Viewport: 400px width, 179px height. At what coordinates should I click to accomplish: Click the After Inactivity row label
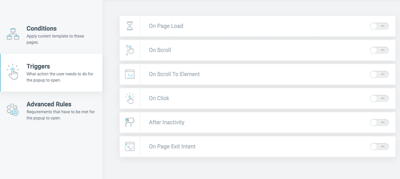(167, 123)
